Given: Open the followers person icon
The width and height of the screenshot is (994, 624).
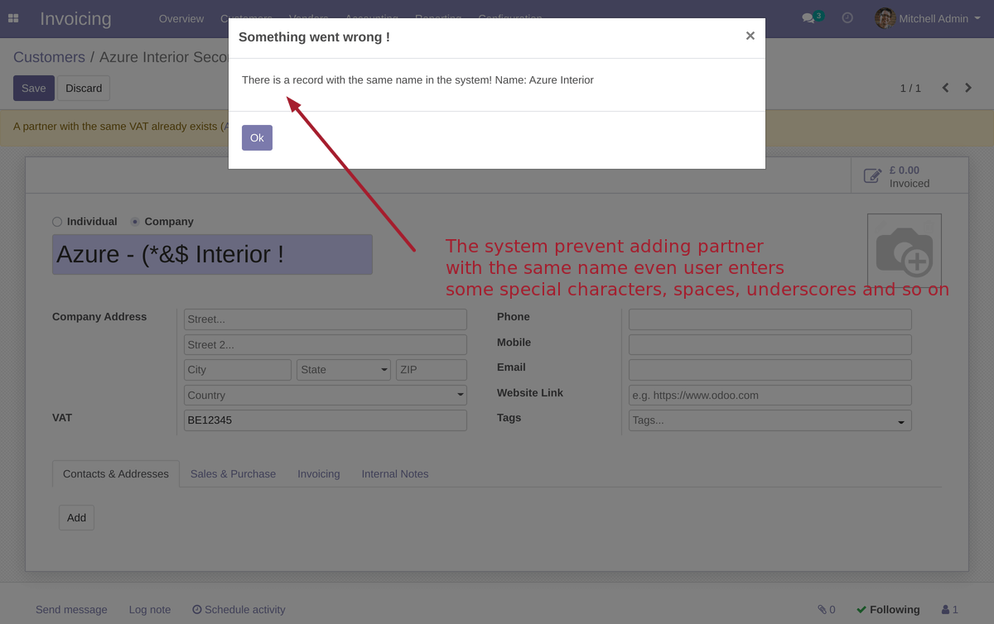Looking at the screenshot, I should (946, 610).
